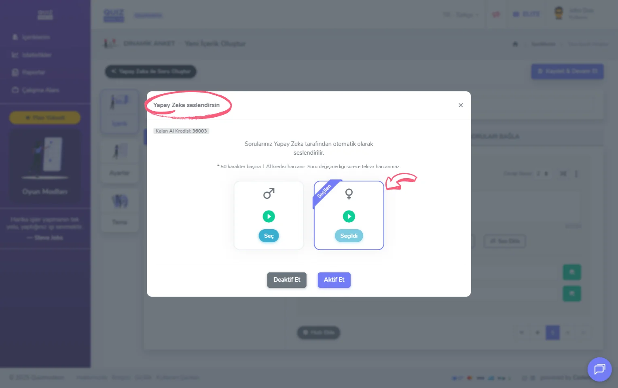Click the female voice card

[x=349, y=215]
